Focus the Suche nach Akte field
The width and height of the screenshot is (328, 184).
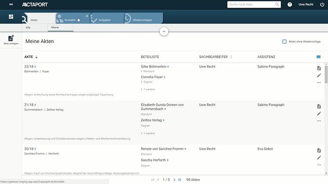(x=251, y=4)
